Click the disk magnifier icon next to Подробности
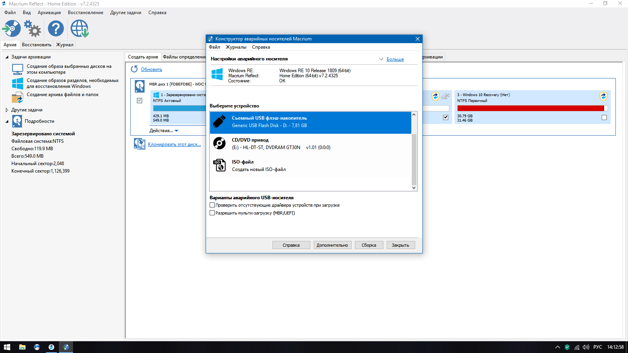 tap(17, 121)
